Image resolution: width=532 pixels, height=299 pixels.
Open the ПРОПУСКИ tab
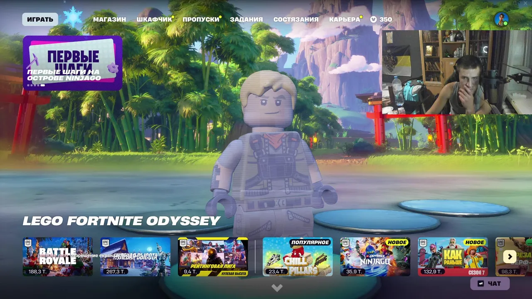click(x=201, y=20)
